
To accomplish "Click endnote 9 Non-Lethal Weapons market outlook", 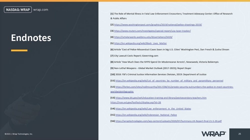I will coord(151,68).
